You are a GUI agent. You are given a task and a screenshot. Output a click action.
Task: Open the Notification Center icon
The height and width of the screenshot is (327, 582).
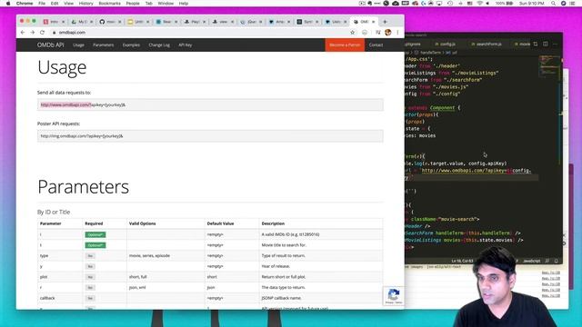572,4
